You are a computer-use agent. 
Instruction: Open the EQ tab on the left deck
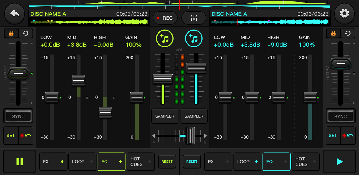click(112, 162)
